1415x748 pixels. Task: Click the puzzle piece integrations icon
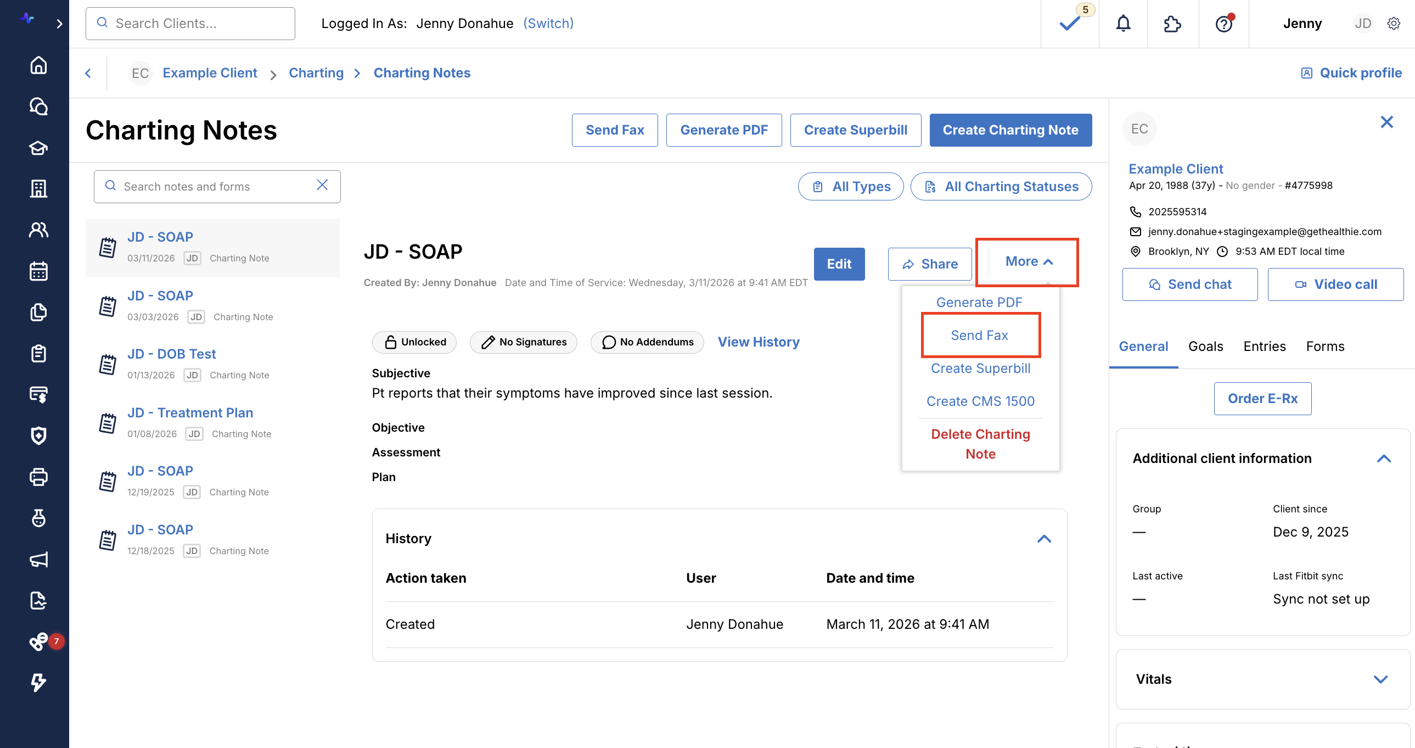pos(1172,24)
